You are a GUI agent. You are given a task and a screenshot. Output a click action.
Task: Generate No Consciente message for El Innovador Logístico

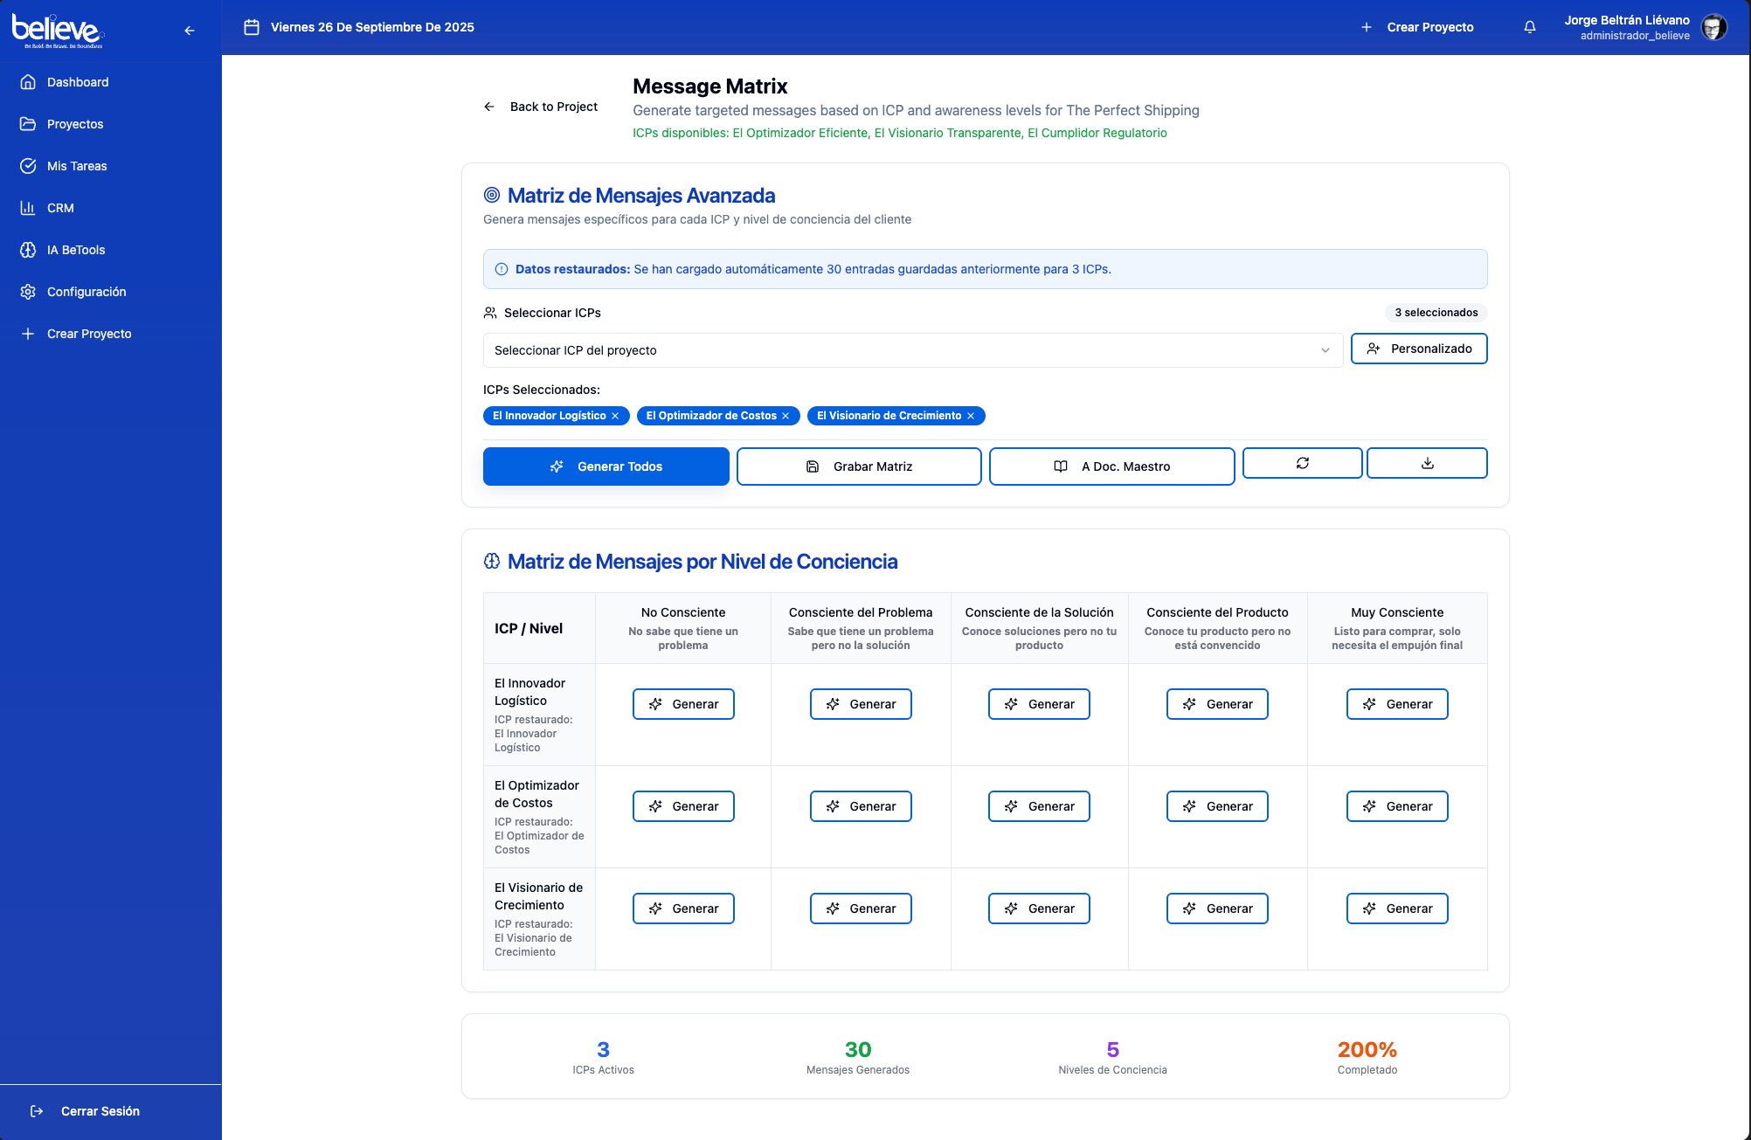tap(683, 704)
